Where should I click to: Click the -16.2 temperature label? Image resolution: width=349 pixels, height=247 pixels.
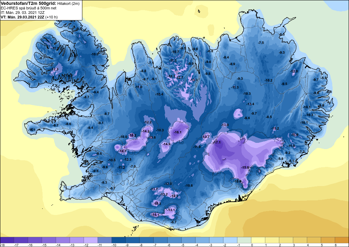(x=132, y=135)
